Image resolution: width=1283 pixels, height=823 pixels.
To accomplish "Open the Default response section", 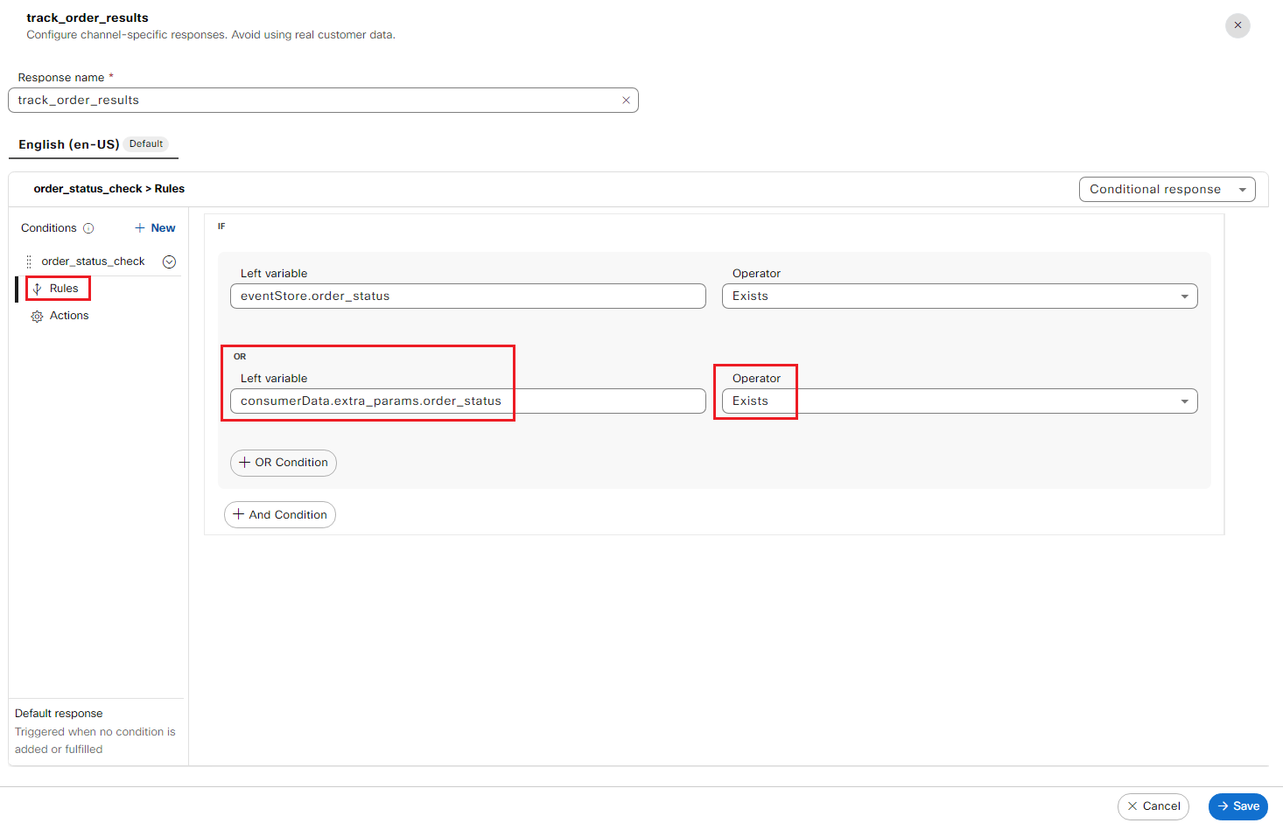I will pos(59,714).
